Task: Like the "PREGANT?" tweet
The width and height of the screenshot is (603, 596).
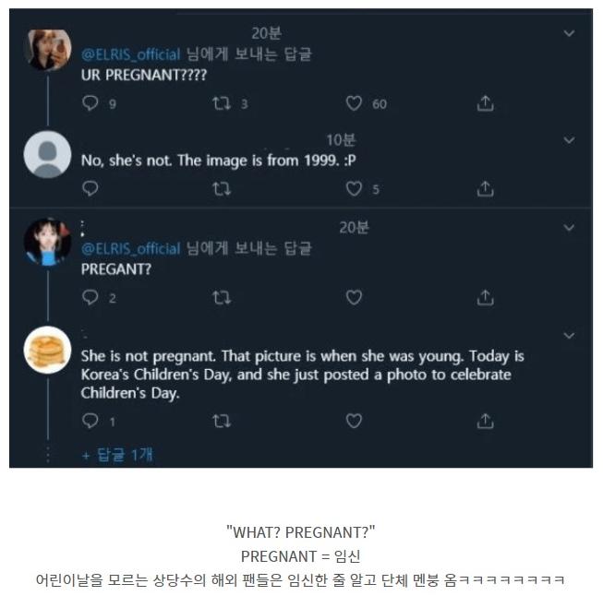Action: (354, 297)
